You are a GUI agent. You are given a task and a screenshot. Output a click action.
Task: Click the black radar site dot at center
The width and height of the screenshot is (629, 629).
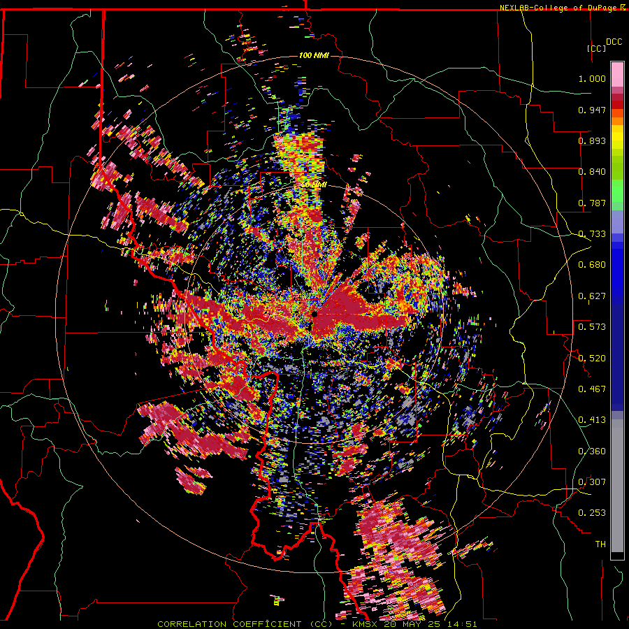(x=314, y=314)
